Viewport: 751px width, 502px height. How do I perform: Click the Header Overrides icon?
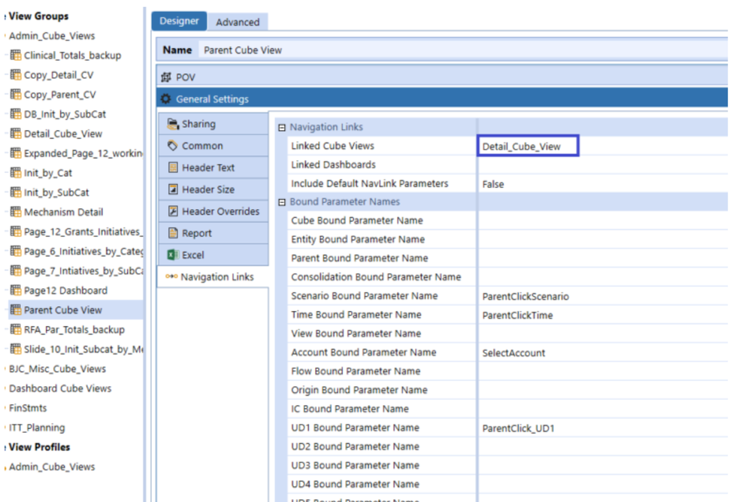coord(173,211)
